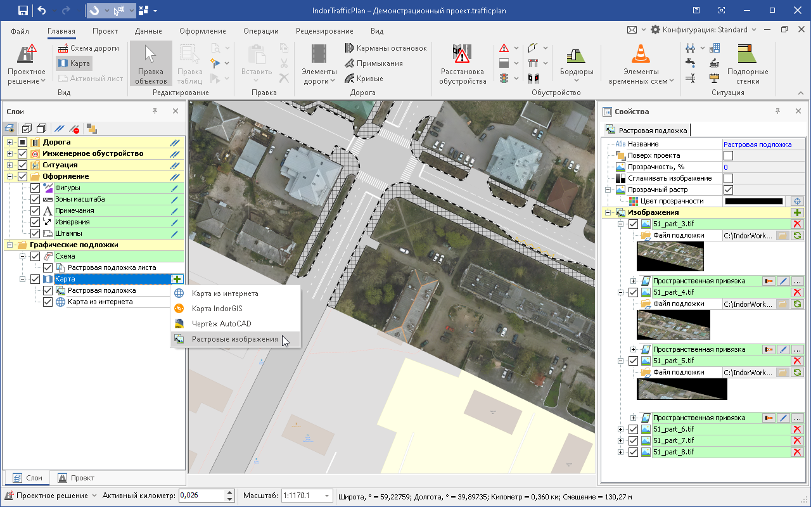Enable the Поверх проекта checkbox

728,155
